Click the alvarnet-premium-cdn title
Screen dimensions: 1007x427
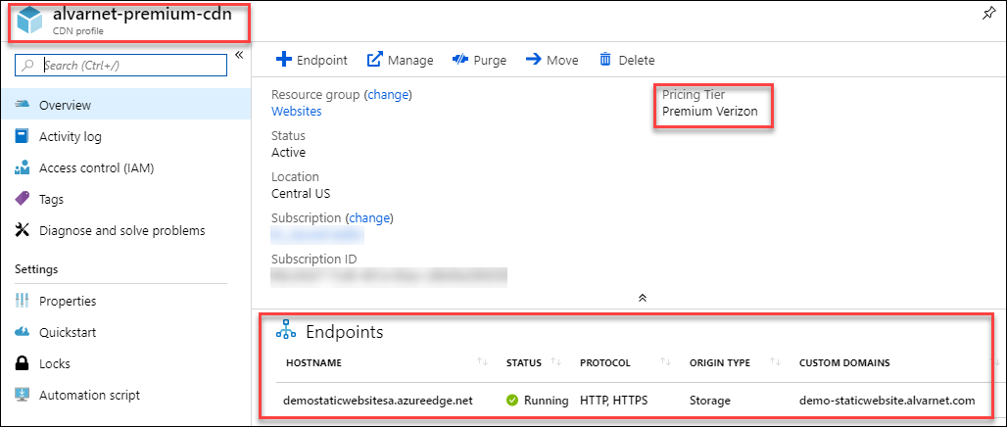(x=142, y=15)
